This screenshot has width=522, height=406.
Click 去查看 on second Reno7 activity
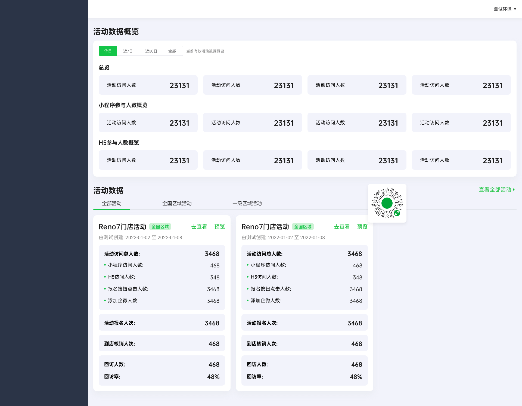click(342, 227)
